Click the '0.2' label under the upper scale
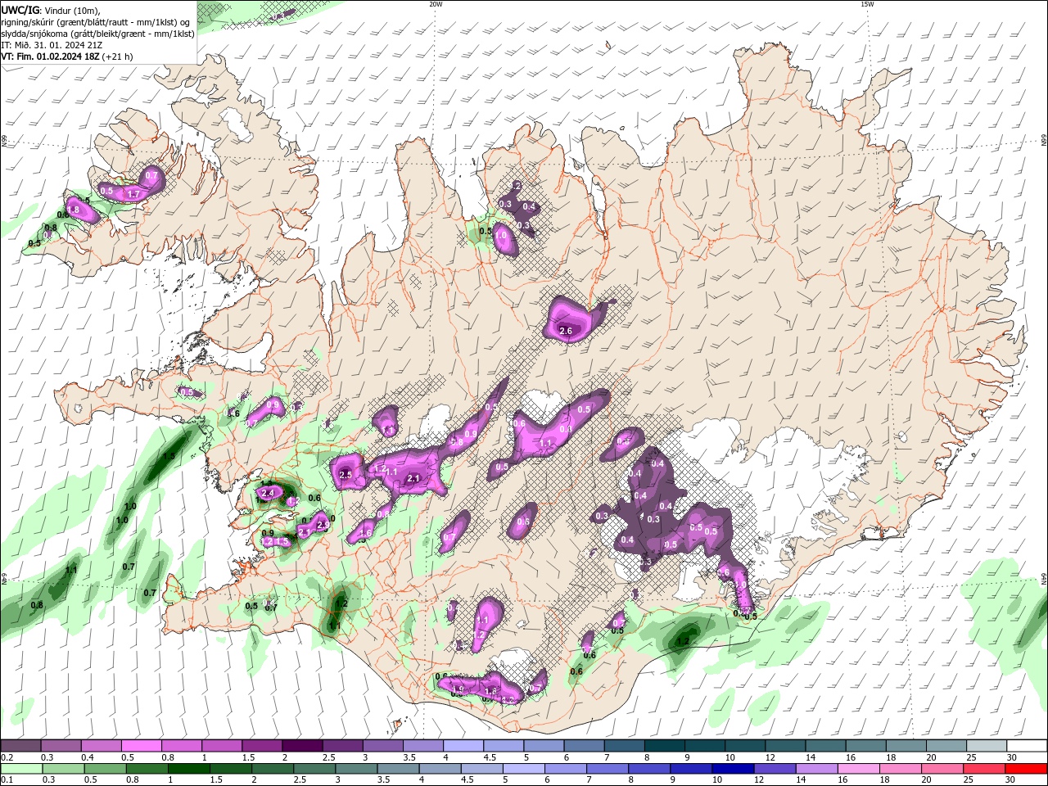 tap(7, 757)
